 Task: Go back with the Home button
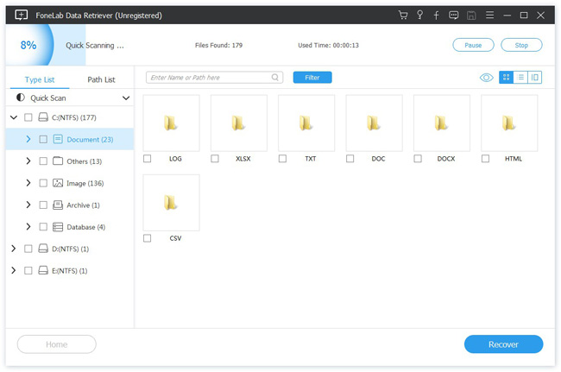click(56, 344)
